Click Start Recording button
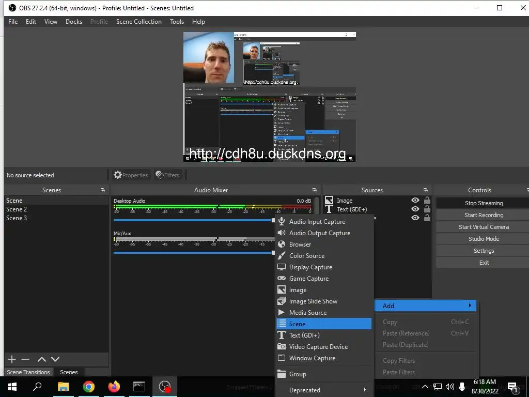 coord(484,215)
